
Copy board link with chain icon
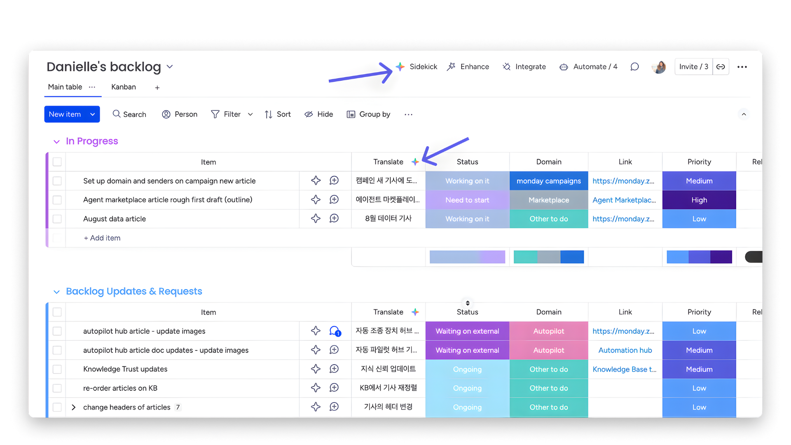point(721,67)
